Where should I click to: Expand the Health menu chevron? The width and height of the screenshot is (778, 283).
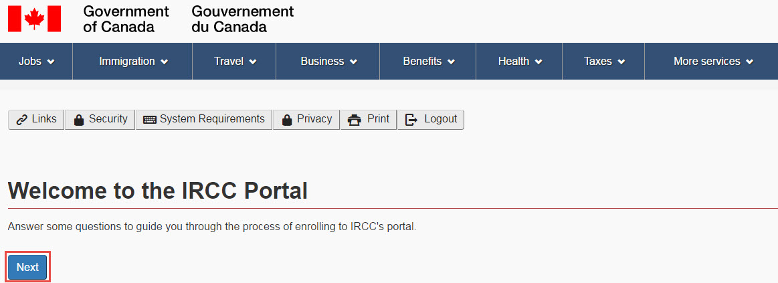(x=539, y=62)
